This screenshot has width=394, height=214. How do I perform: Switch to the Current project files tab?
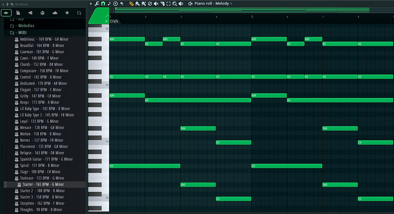click(x=18, y=13)
